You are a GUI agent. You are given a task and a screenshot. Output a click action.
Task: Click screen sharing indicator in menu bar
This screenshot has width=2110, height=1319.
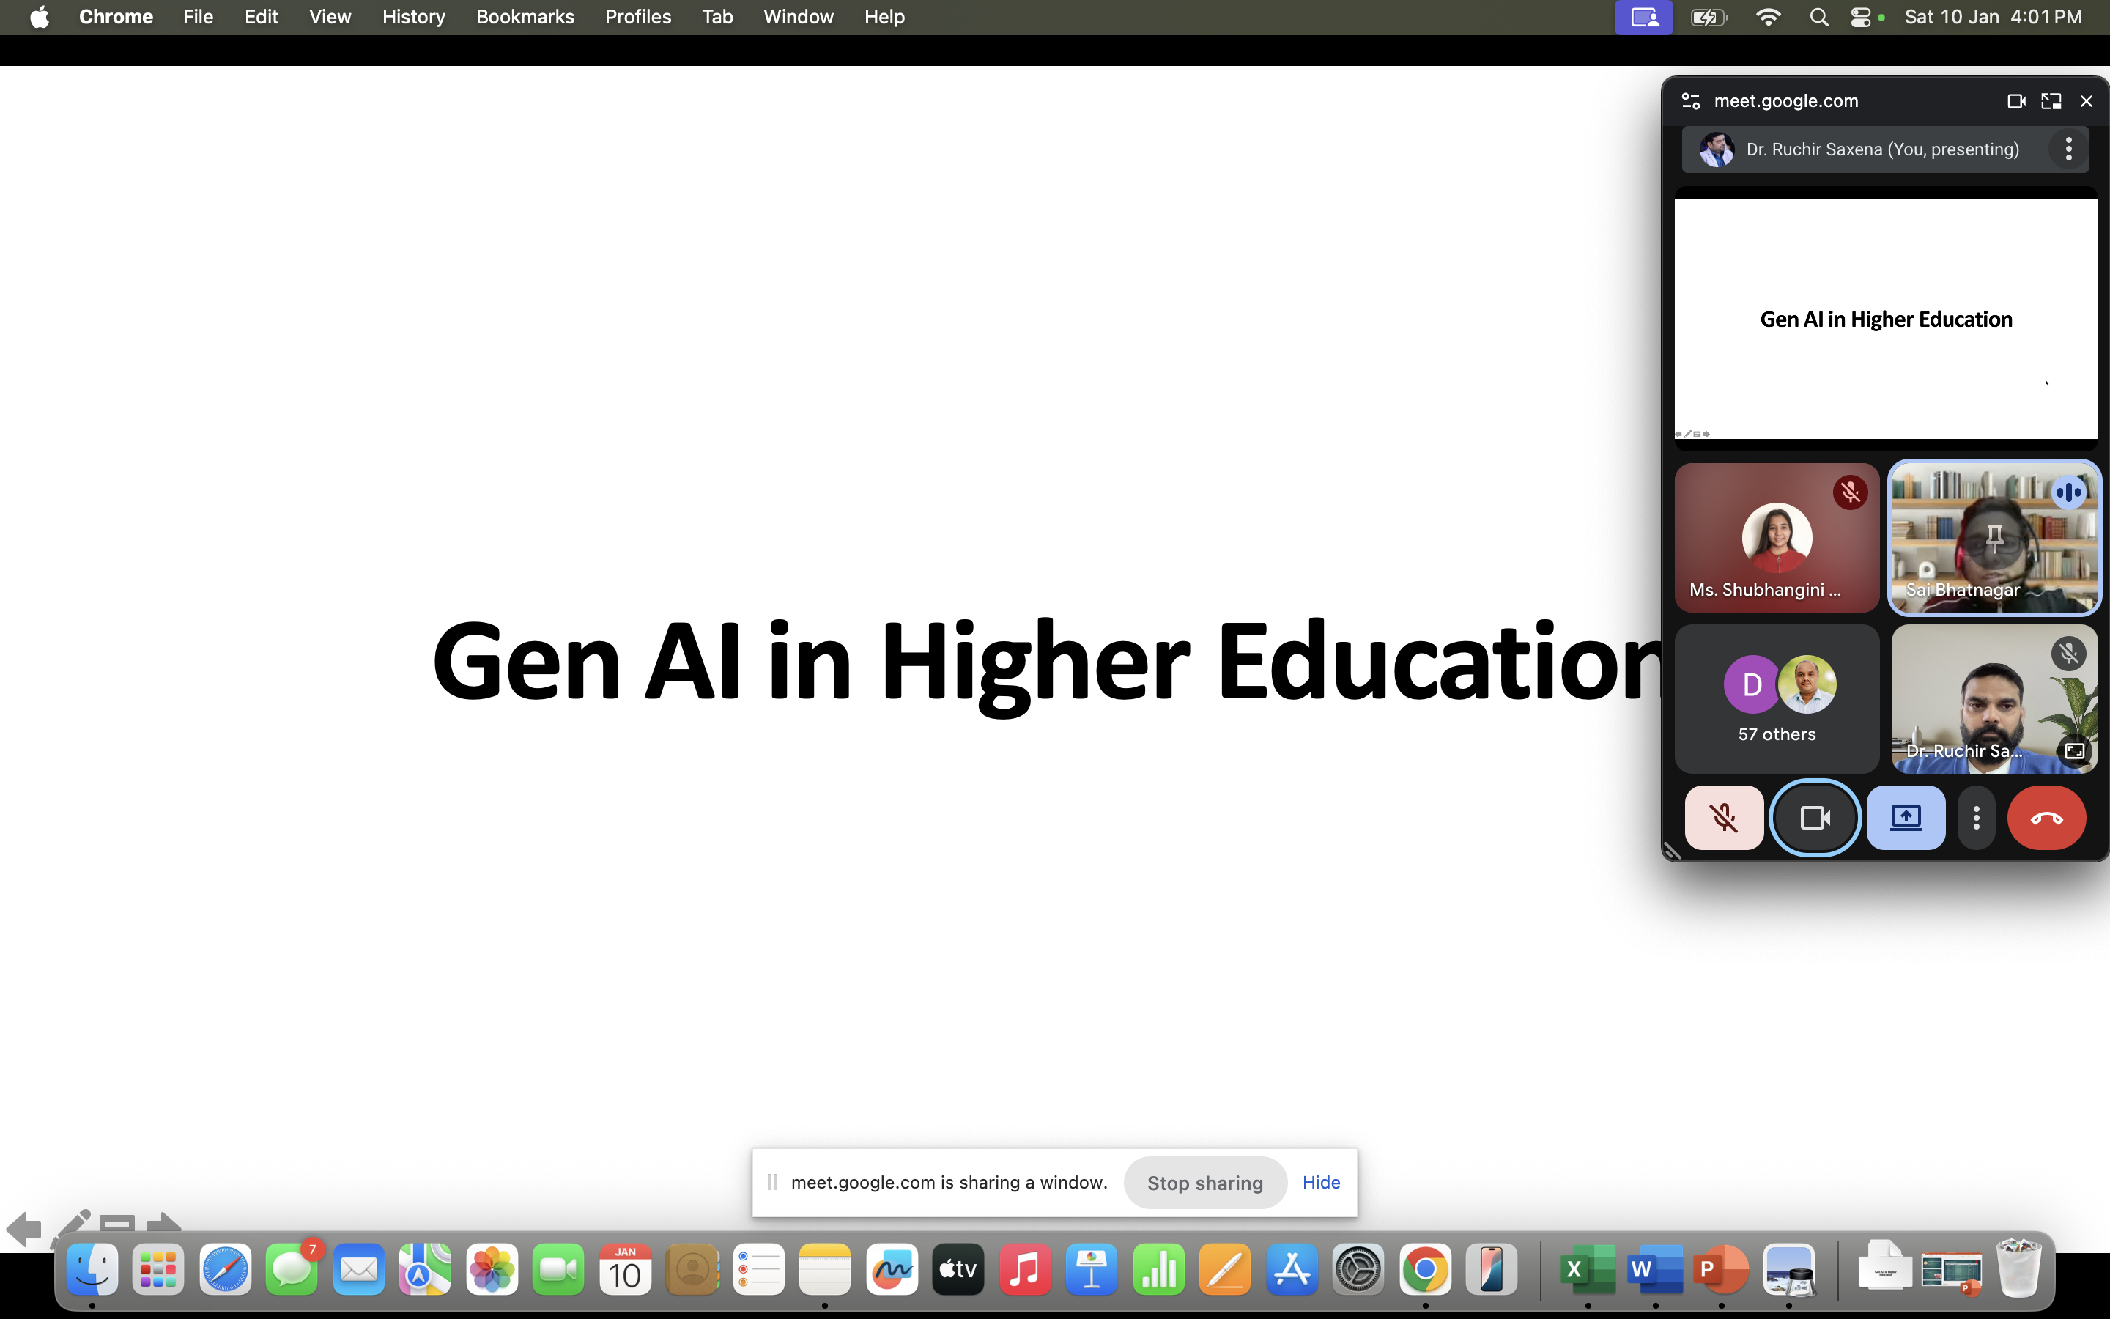point(1643,17)
